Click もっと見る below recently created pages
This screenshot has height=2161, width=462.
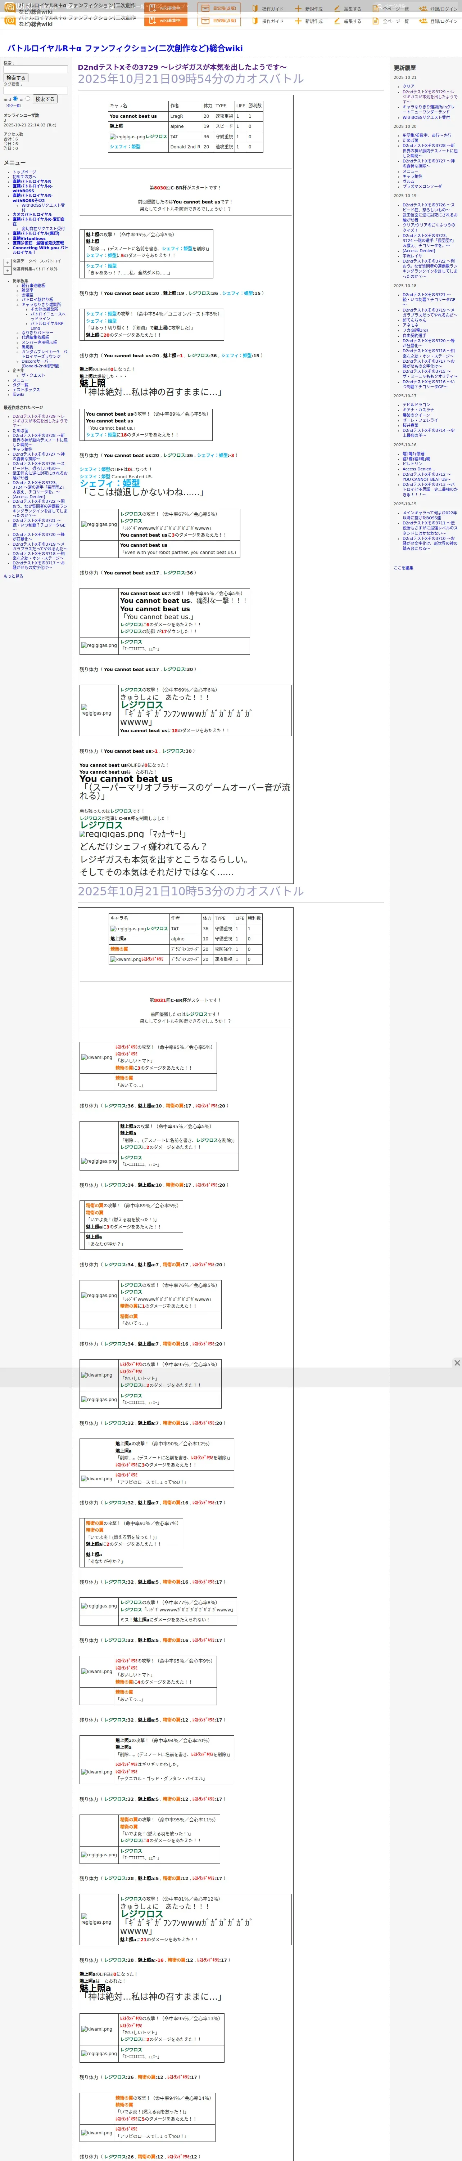click(x=13, y=576)
